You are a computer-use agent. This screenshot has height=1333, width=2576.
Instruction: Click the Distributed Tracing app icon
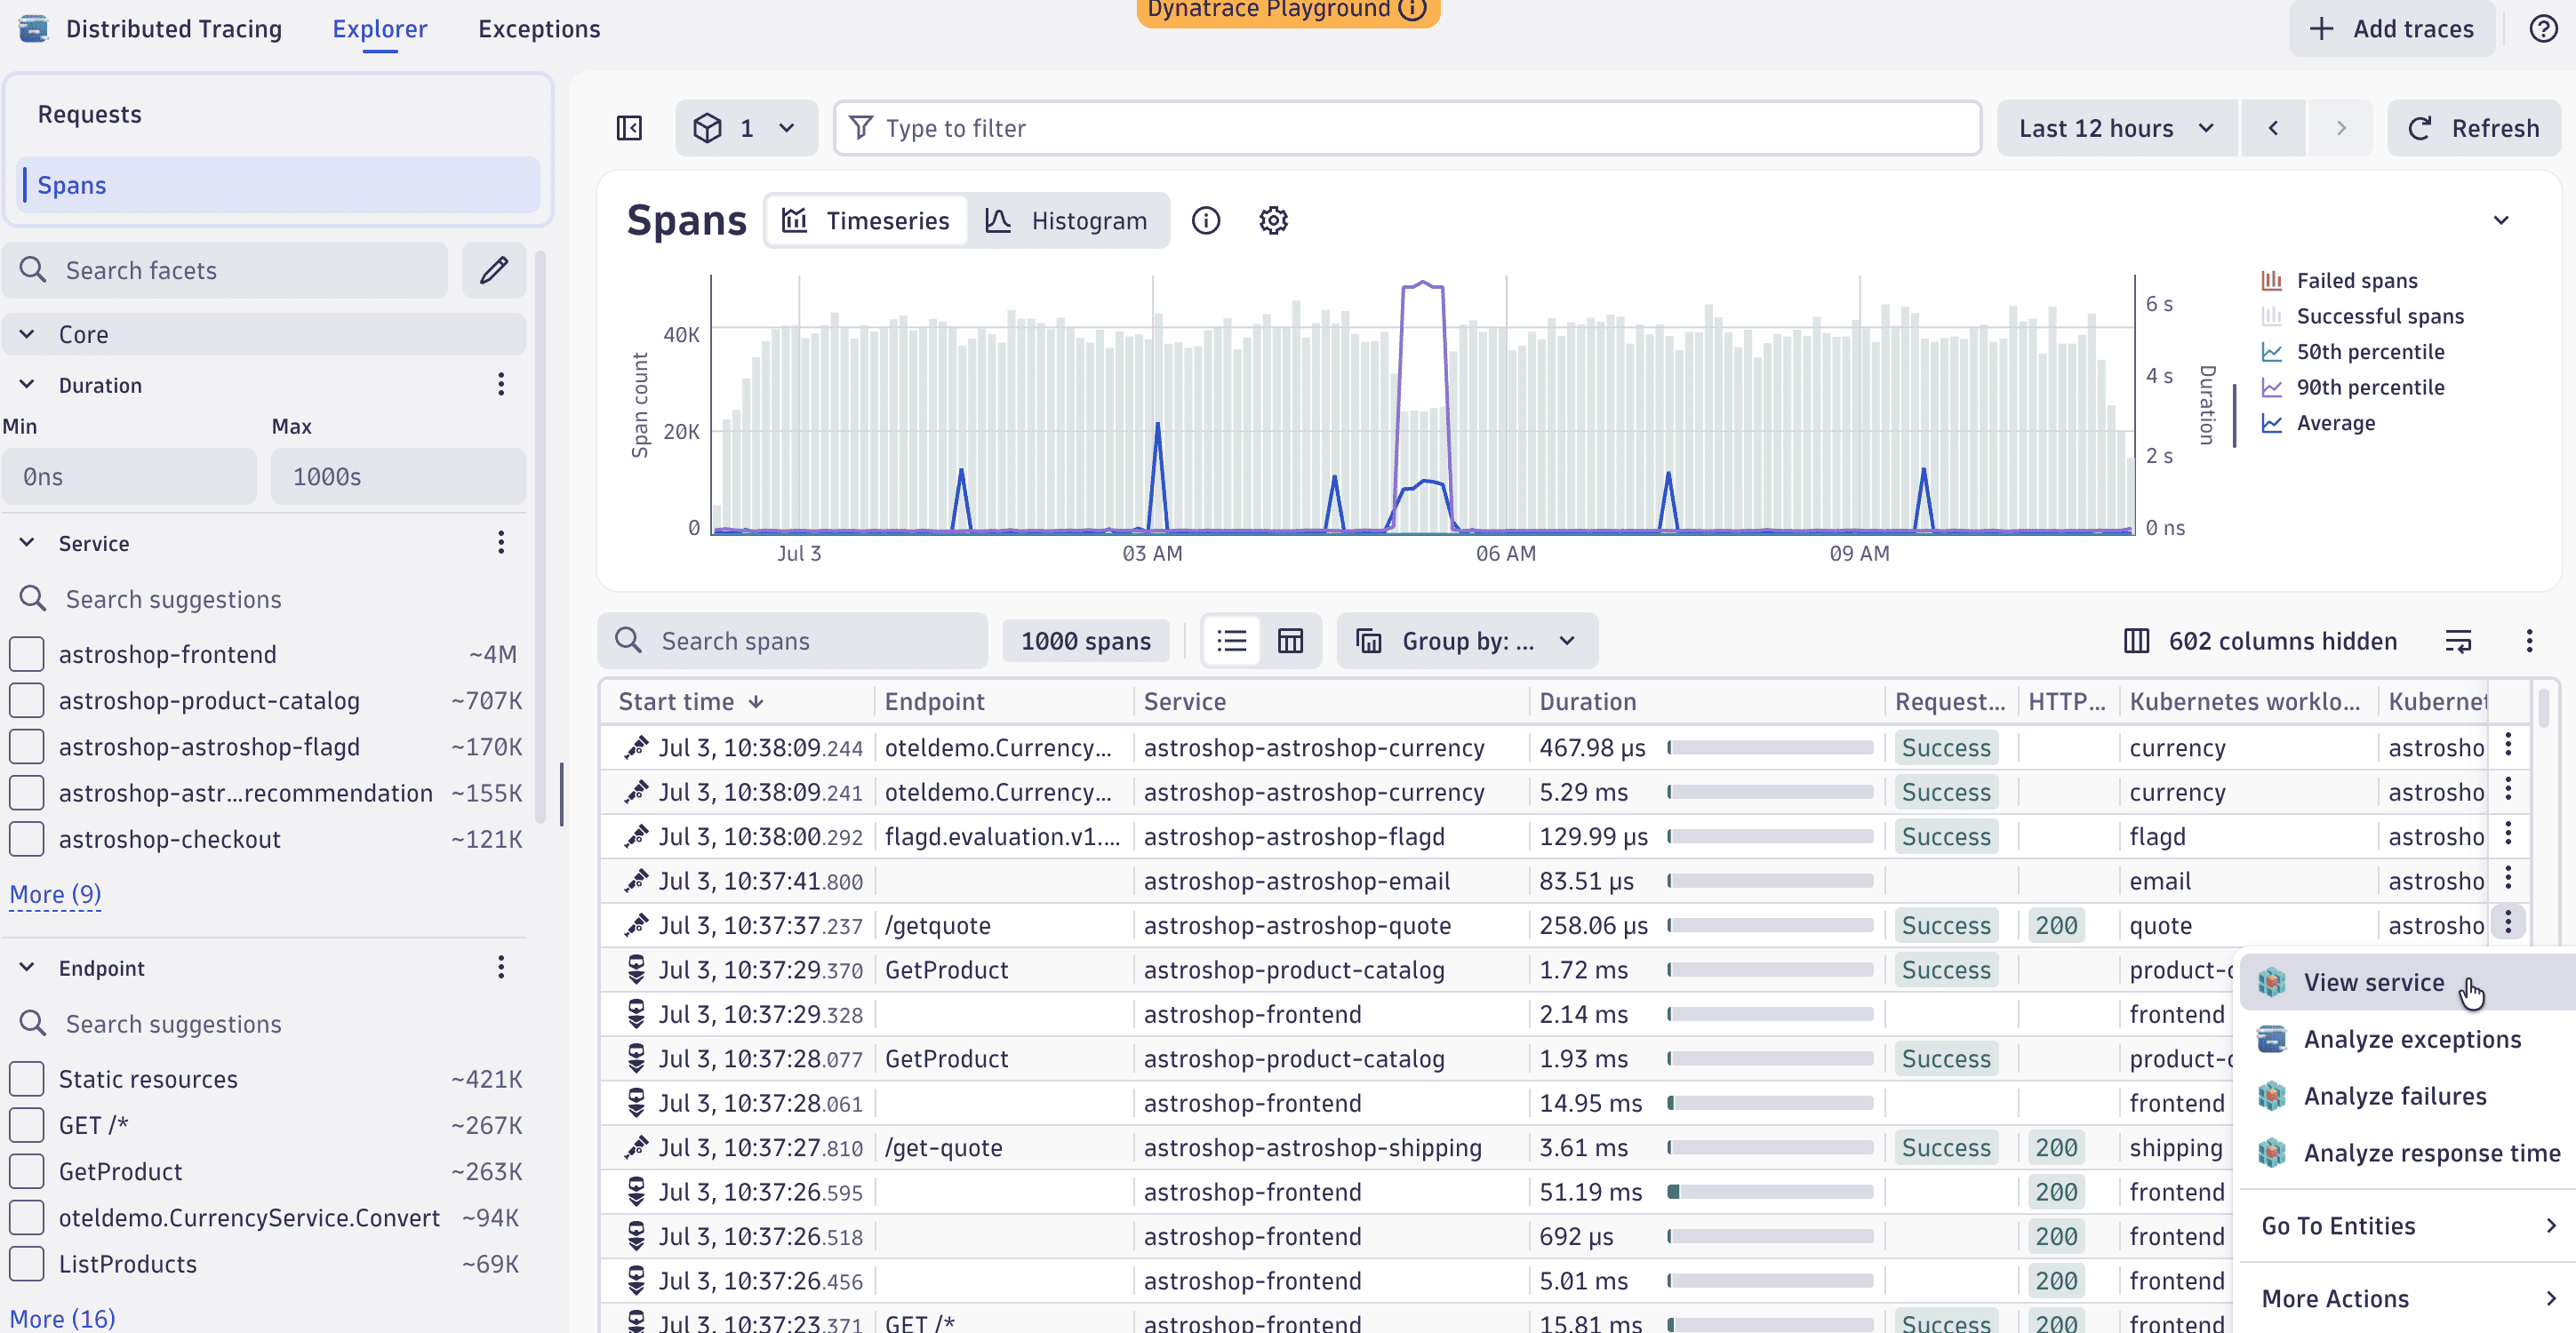tap(33, 28)
